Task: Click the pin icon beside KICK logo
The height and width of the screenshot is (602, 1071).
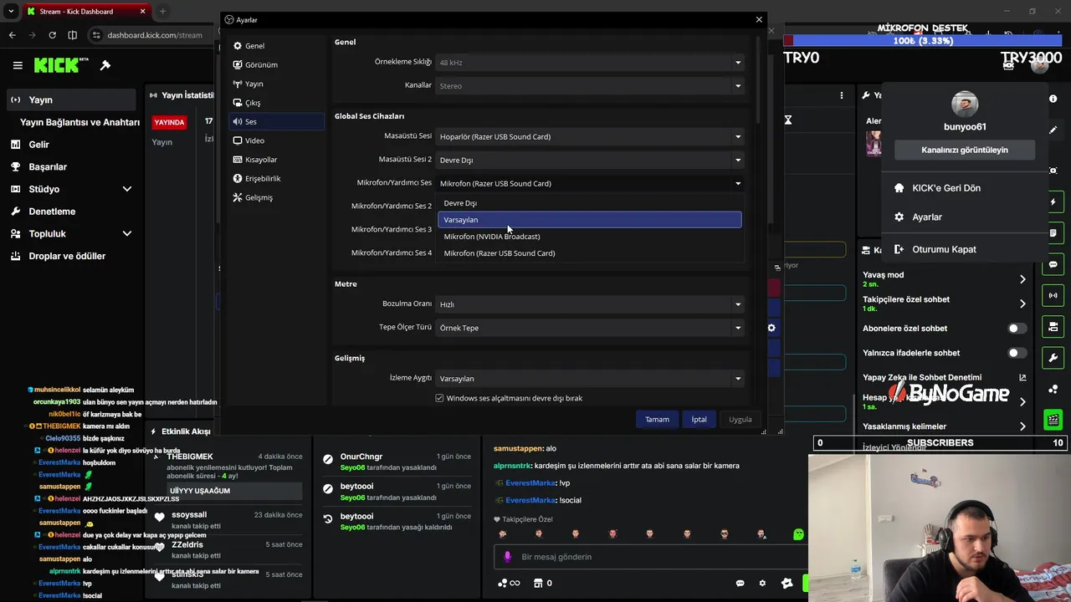Action: coord(105,65)
